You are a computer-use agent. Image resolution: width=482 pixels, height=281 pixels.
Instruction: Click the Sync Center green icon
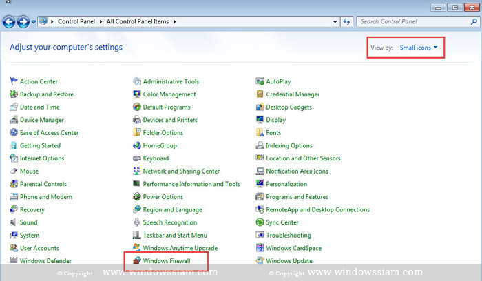click(x=260, y=222)
